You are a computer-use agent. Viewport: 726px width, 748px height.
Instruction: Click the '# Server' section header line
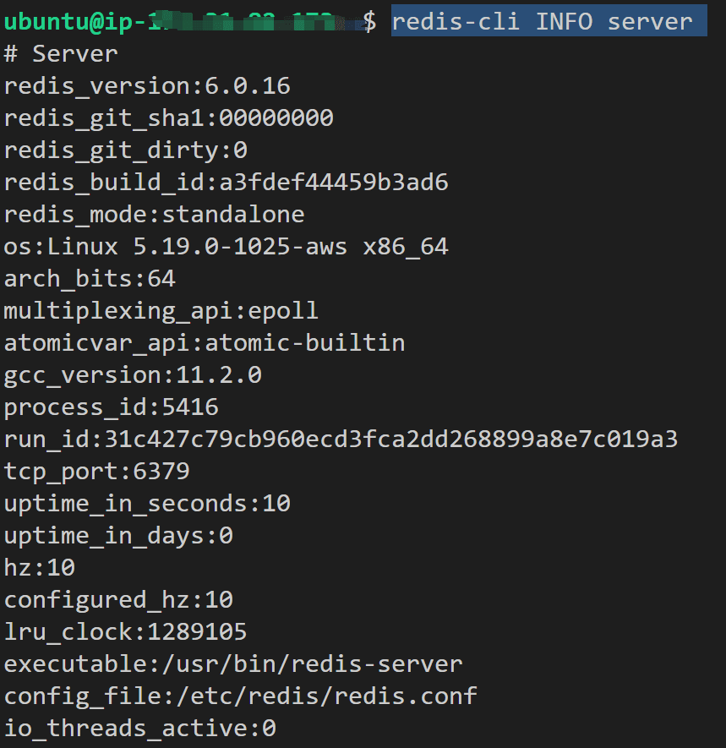pyautogui.click(x=61, y=54)
